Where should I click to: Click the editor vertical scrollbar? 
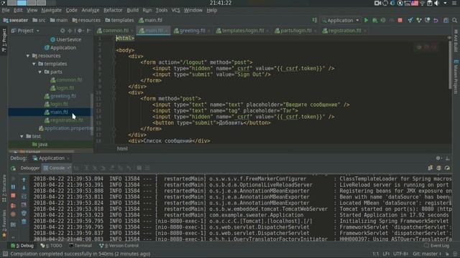450,64
